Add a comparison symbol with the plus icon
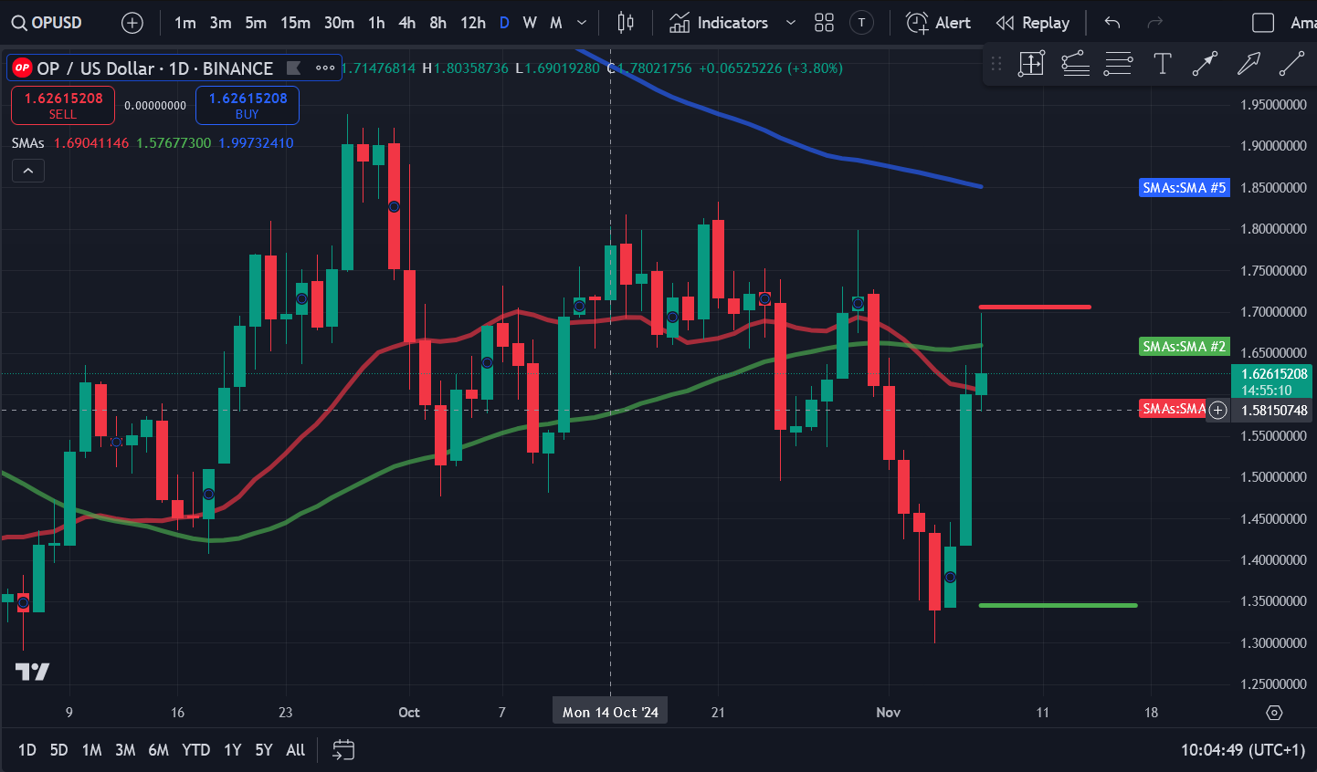Image resolution: width=1317 pixels, height=772 pixels. coord(132,23)
